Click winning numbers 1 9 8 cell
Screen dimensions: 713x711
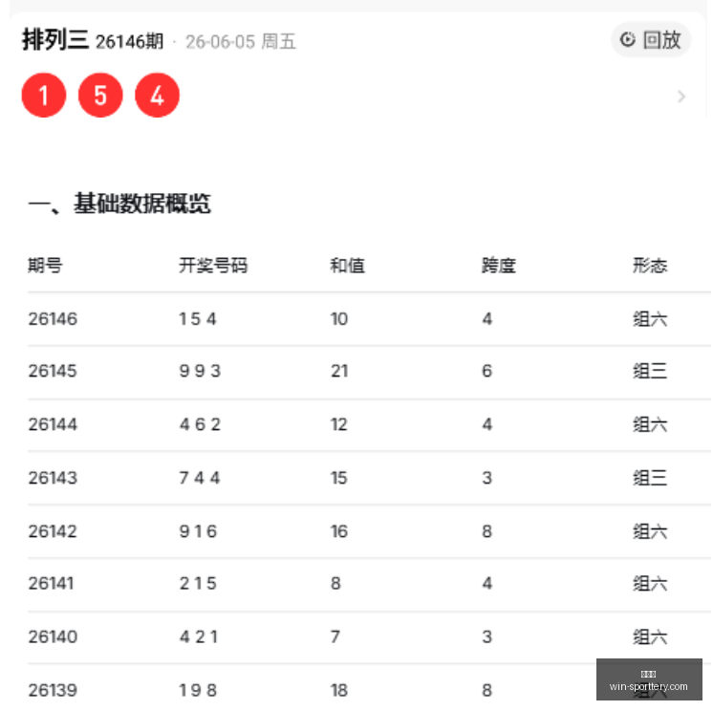pos(198,691)
